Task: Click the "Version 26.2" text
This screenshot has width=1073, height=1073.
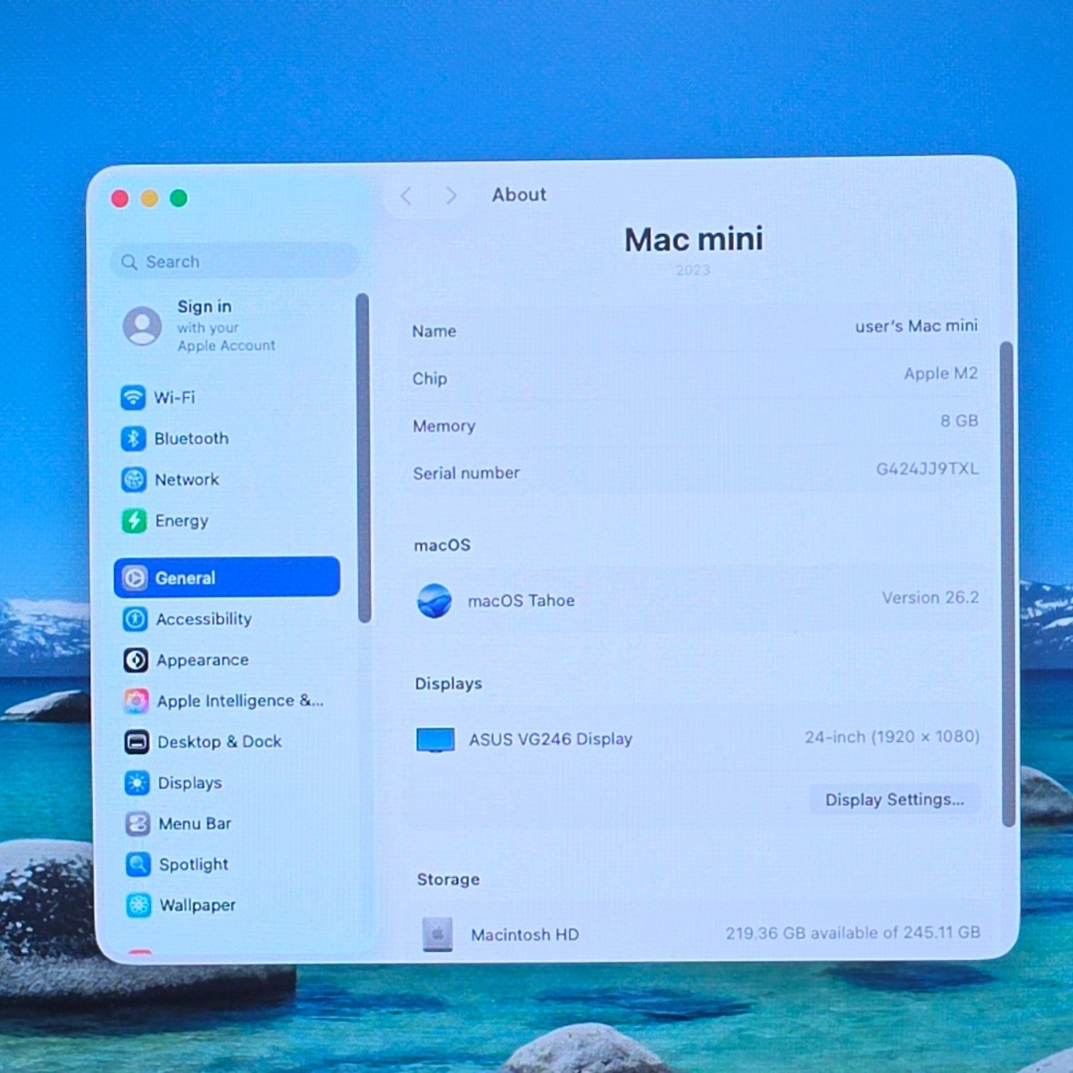Action: [930, 597]
